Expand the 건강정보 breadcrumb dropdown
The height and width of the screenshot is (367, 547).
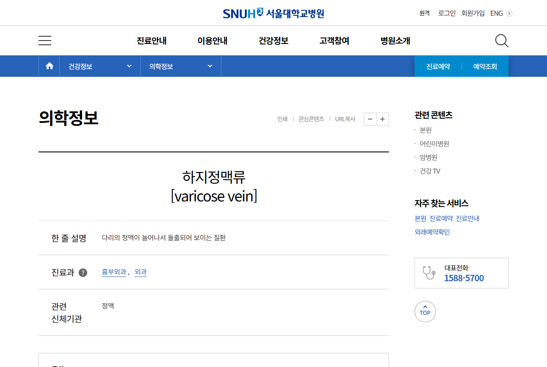[x=100, y=66]
